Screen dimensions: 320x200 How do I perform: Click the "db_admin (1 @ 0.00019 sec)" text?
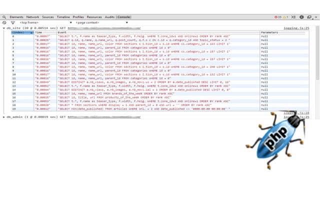32,117
